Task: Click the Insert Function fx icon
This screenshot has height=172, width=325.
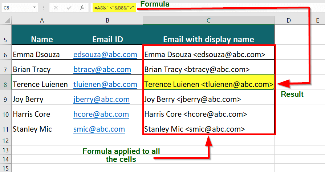Action: (82, 7)
